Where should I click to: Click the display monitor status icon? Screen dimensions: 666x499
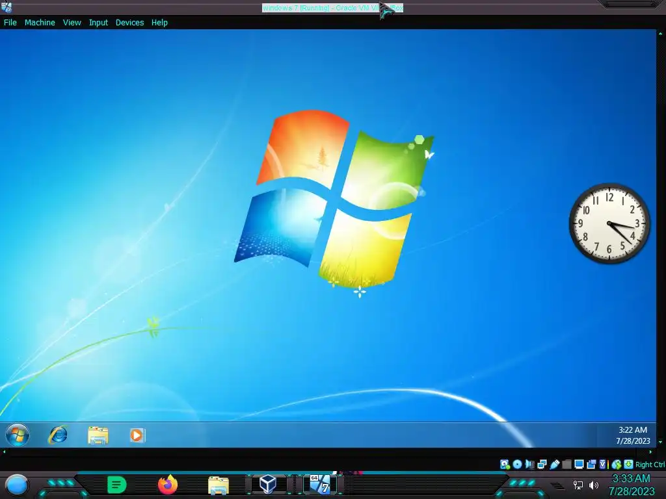[579, 464]
